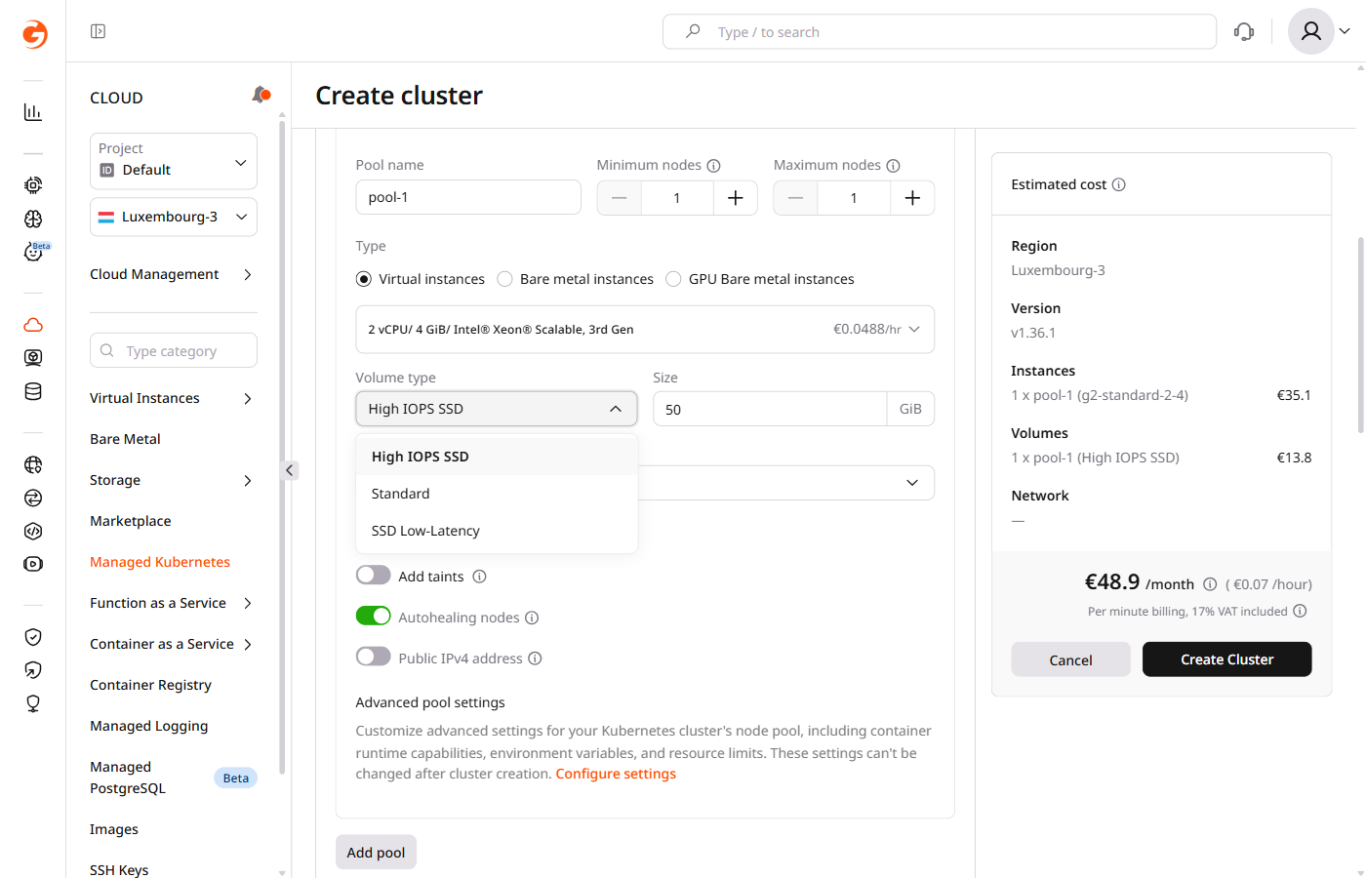
Task: Open the Luxembourg-3 region dropdown
Action: coord(174,217)
